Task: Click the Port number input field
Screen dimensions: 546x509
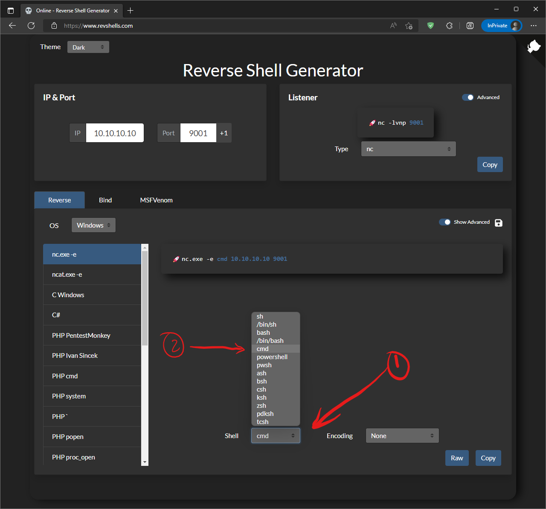Action: tap(198, 133)
